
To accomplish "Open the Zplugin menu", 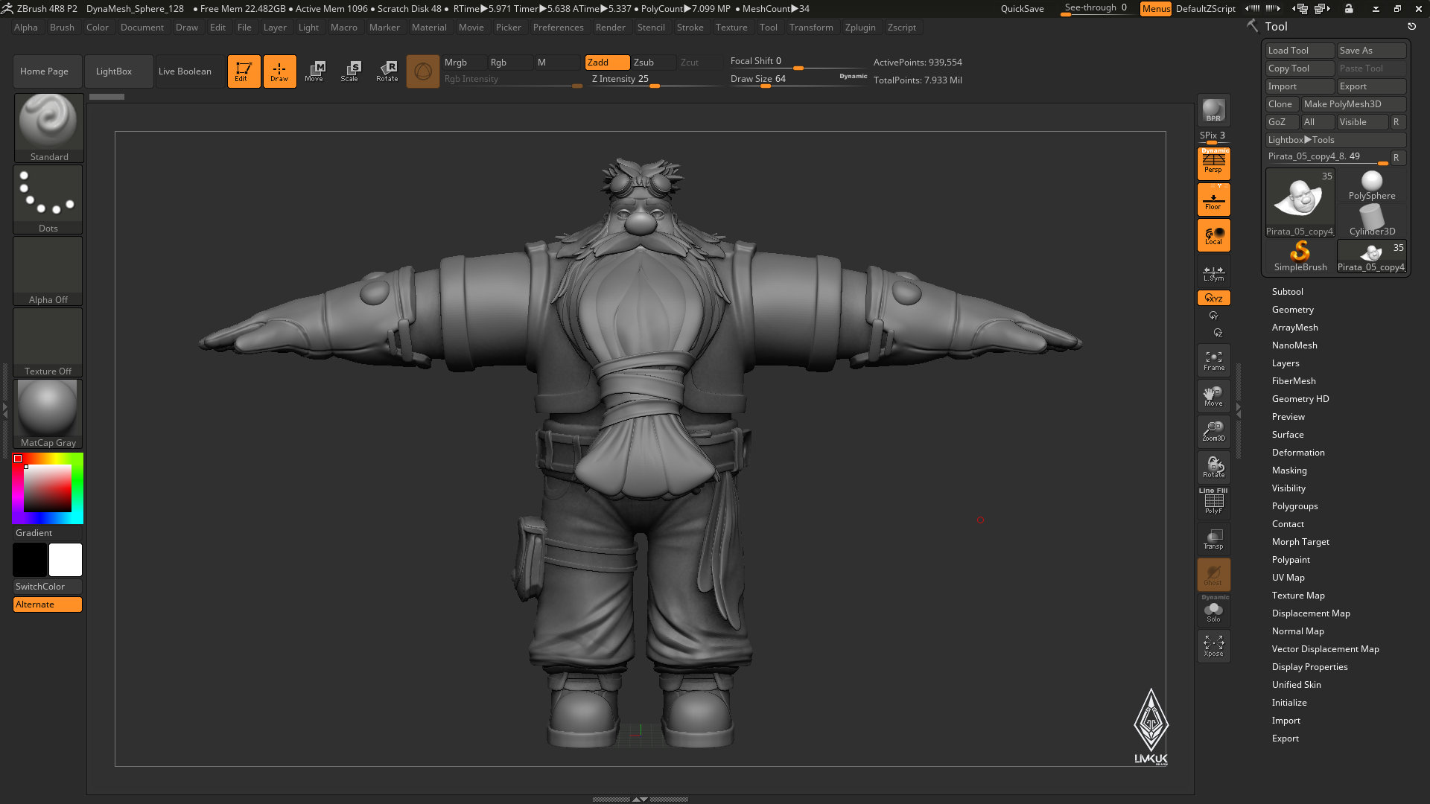I will point(860,28).
